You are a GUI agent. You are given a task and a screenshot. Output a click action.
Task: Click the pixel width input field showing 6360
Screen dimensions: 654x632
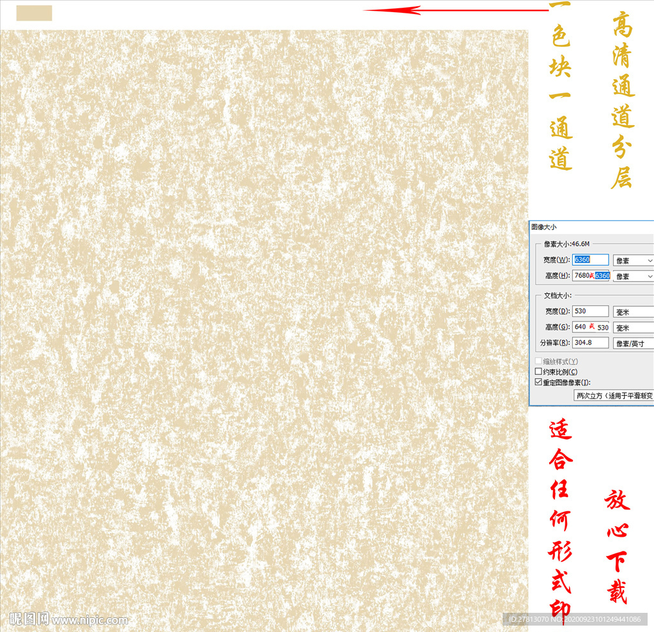pyautogui.click(x=590, y=259)
